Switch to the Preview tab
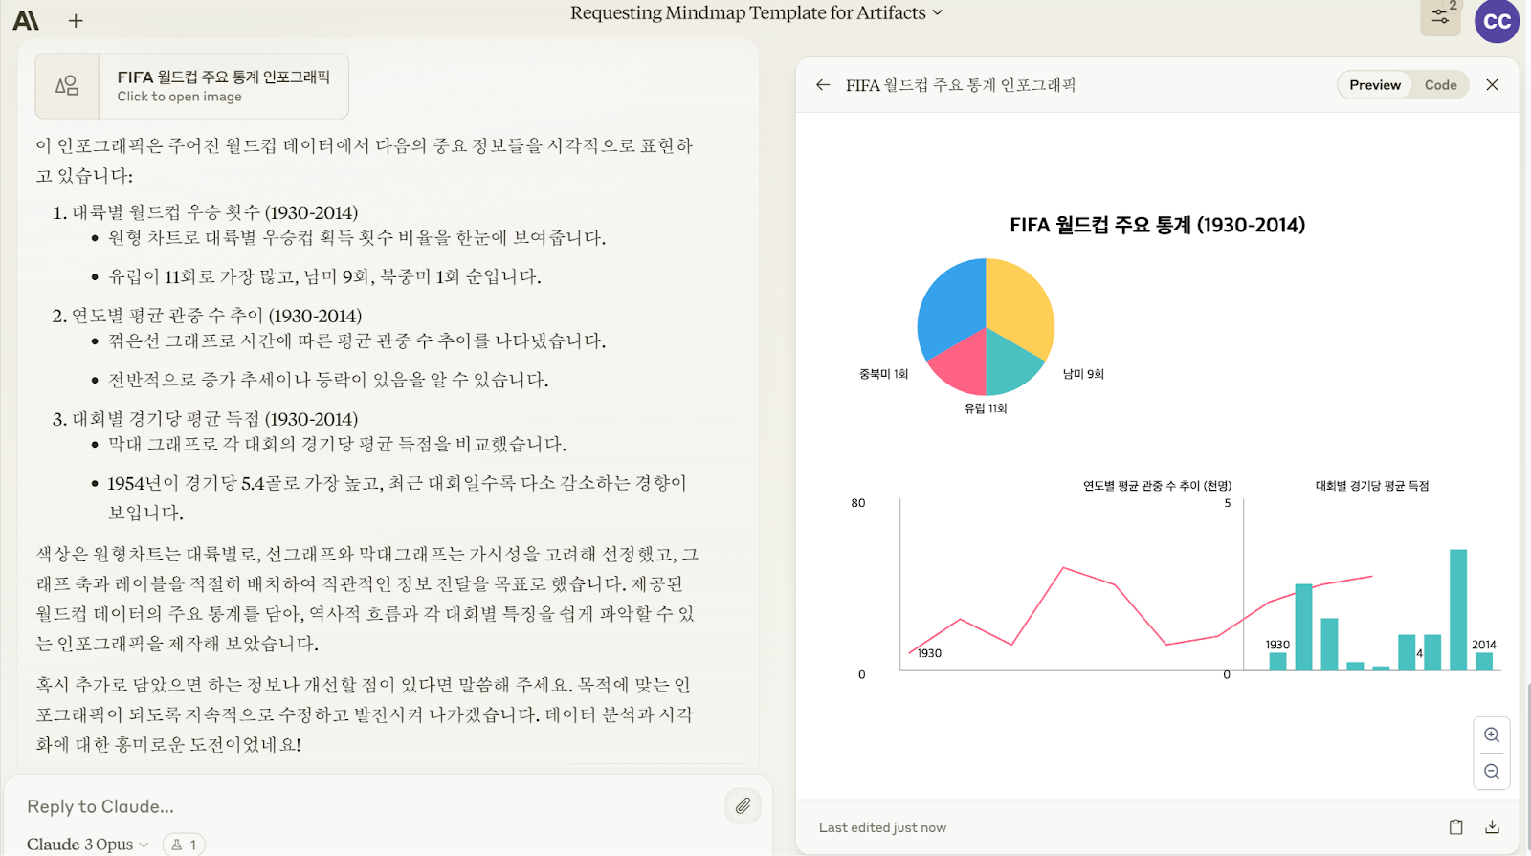Screen dimensions: 1531x856 pyautogui.click(x=1375, y=85)
